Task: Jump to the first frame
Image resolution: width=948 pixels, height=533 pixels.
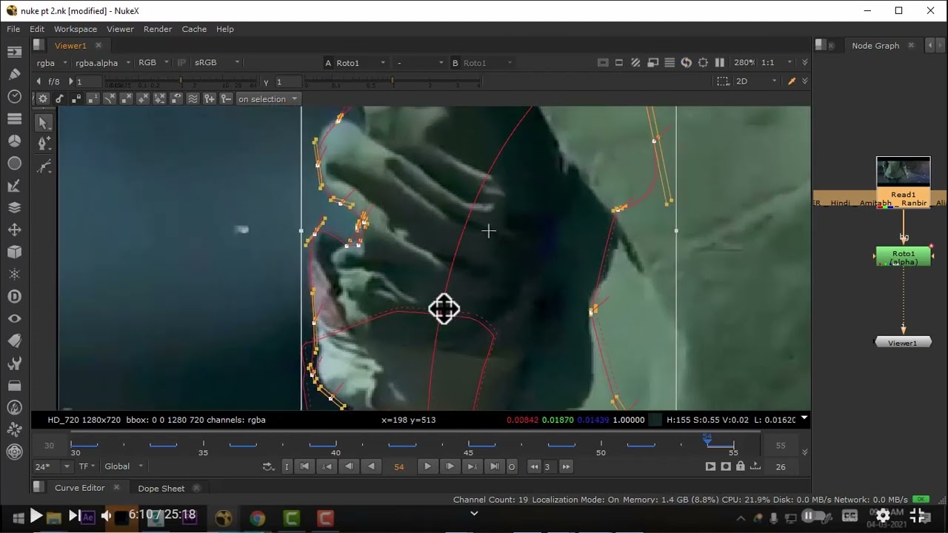Action: tap(304, 466)
